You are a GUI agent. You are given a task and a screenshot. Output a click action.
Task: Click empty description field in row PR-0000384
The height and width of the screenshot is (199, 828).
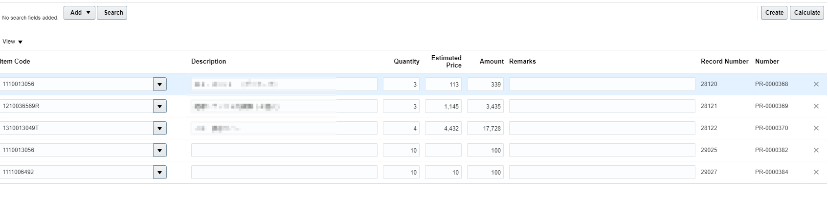[284, 172]
